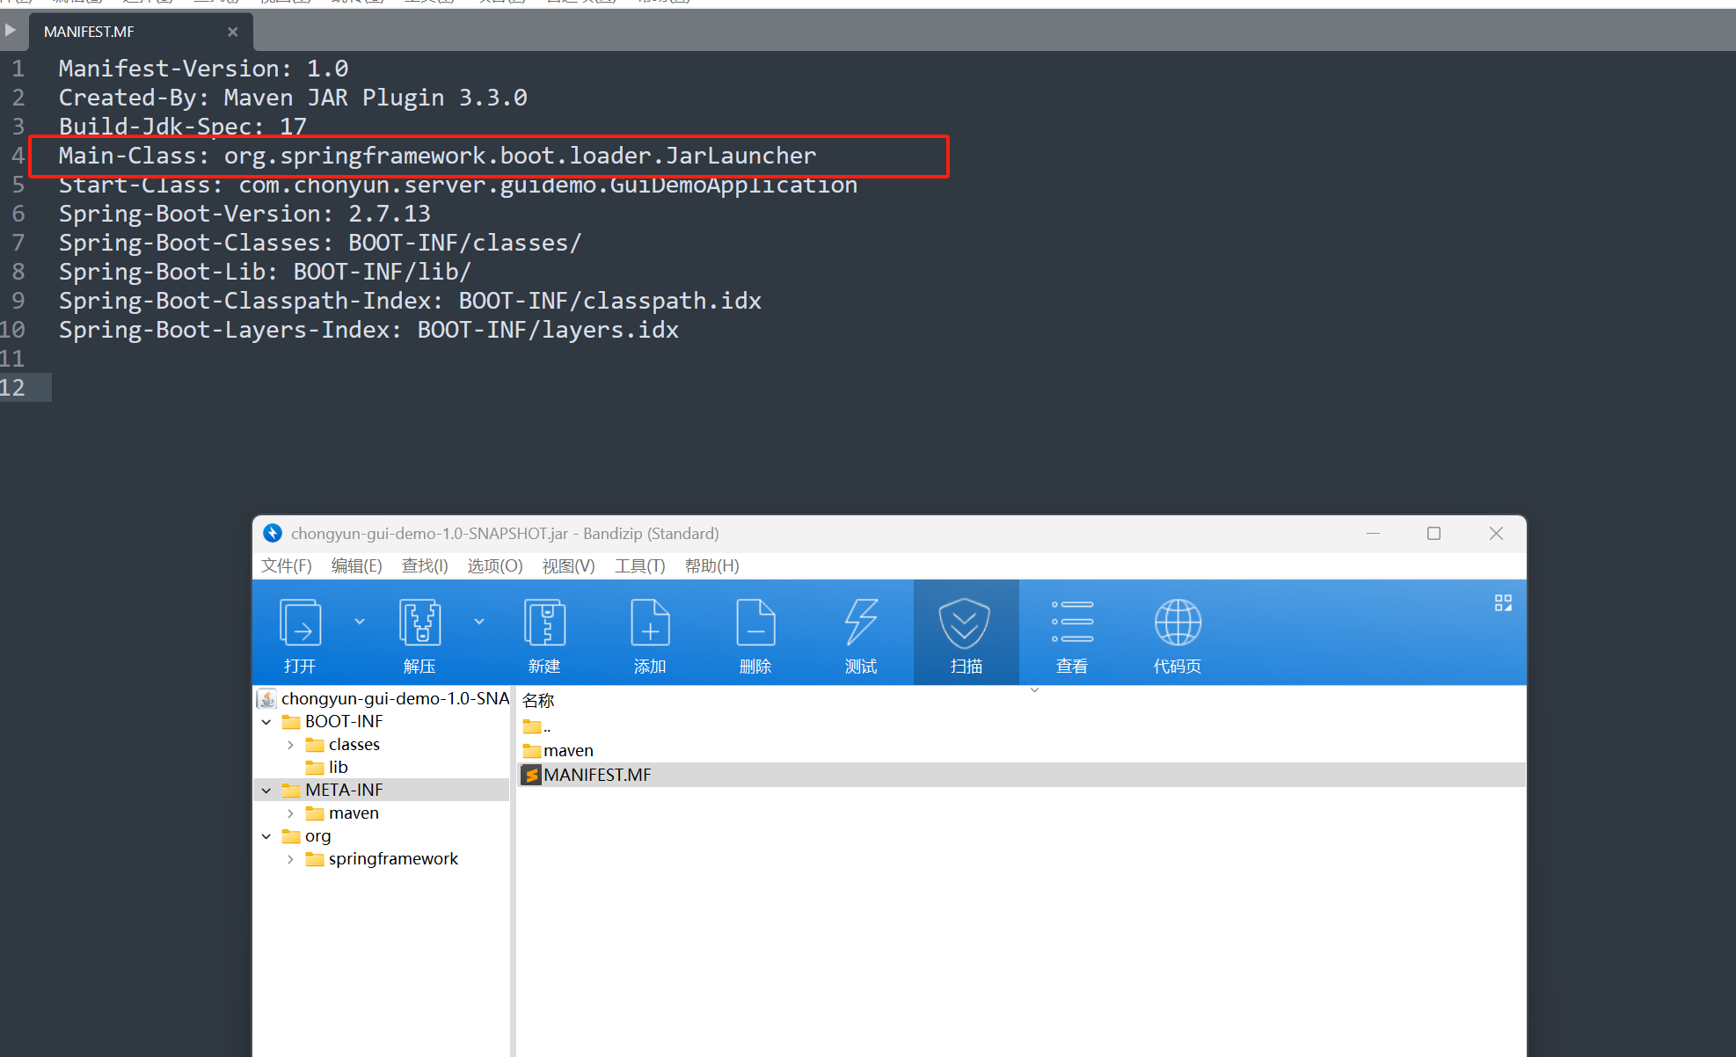
Task: Switch to the MANIFEST.MF editor tab
Action: click(x=88, y=31)
